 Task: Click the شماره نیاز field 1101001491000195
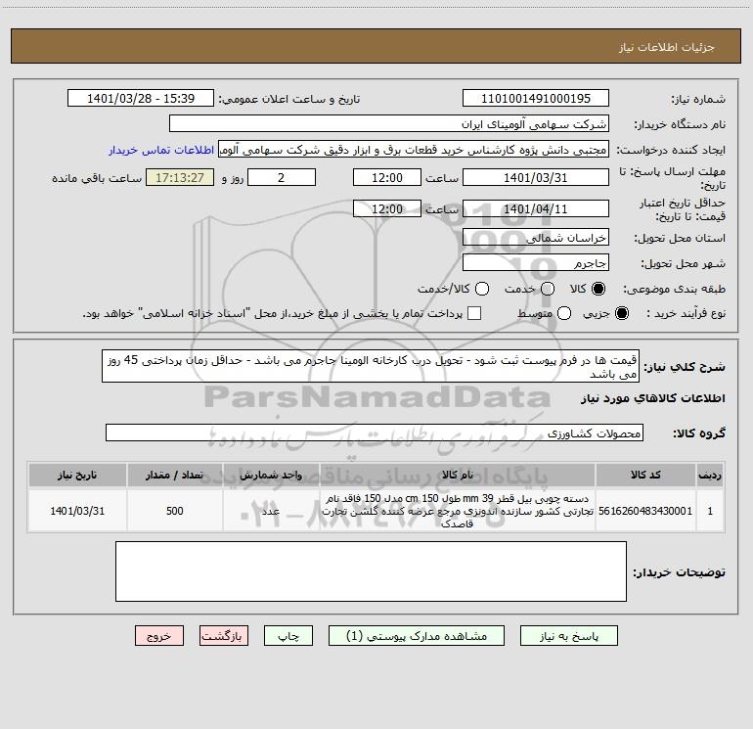[536, 98]
